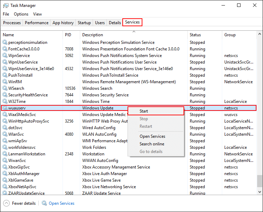Click the Task Manager title bar icon
Screen dimensions: 263x212
tap(6, 6)
